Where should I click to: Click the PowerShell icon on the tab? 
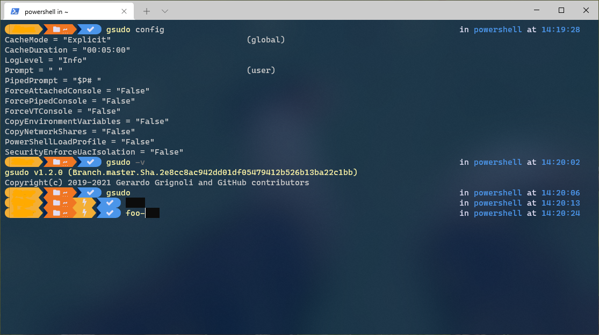pyautogui.click(x=14, y=10)
